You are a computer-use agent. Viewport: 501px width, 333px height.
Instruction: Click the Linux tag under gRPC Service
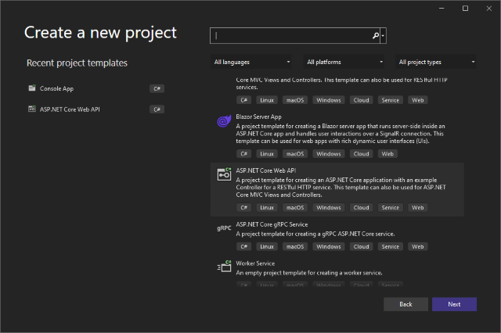267,246
